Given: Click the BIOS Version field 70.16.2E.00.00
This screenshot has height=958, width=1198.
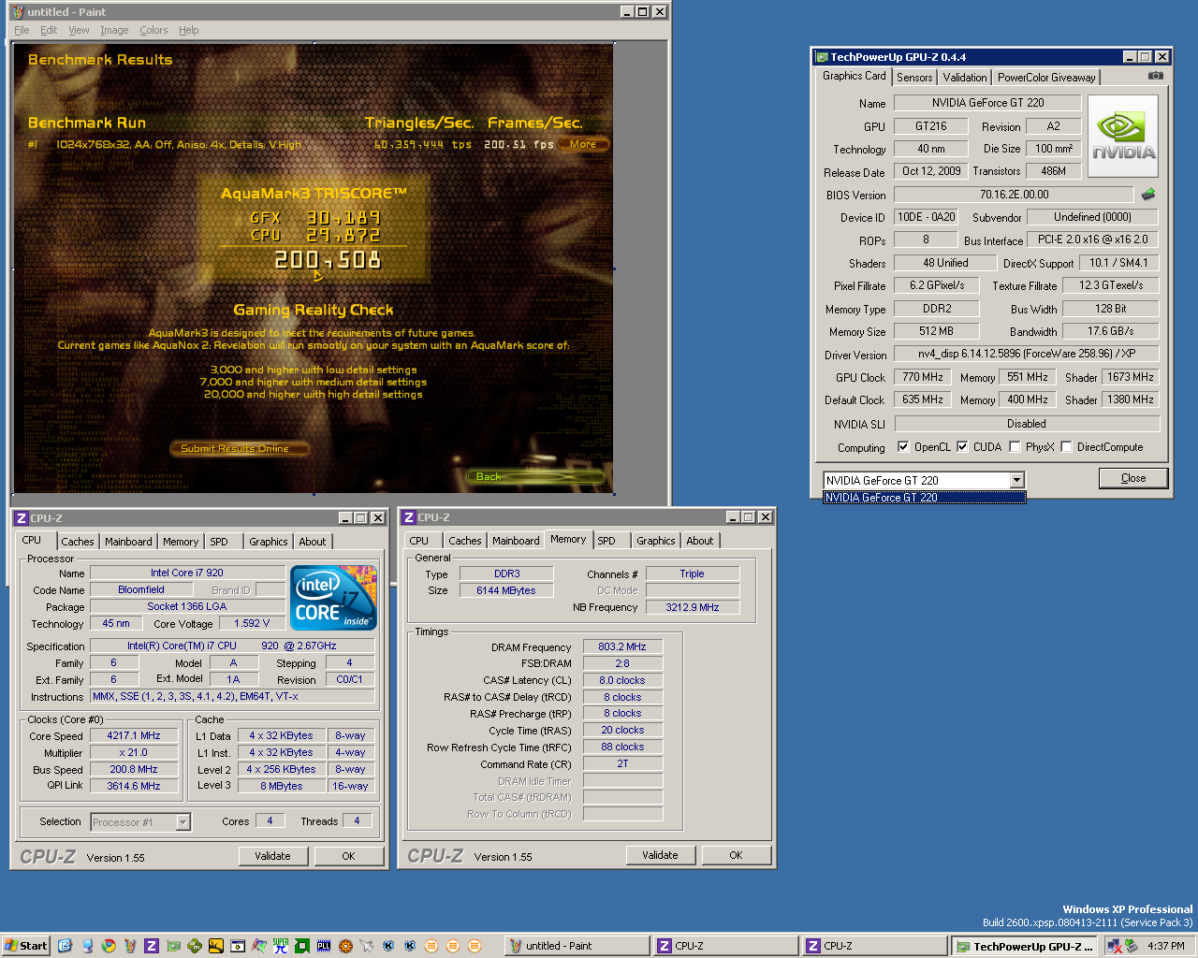Looking at the screenshot, I should 1014,195.
